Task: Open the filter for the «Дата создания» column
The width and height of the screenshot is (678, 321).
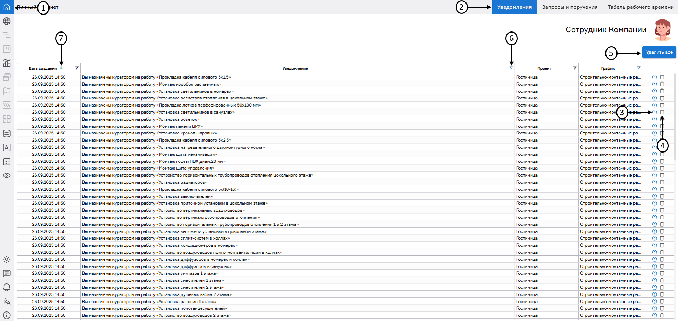Action: pos(77,68)
